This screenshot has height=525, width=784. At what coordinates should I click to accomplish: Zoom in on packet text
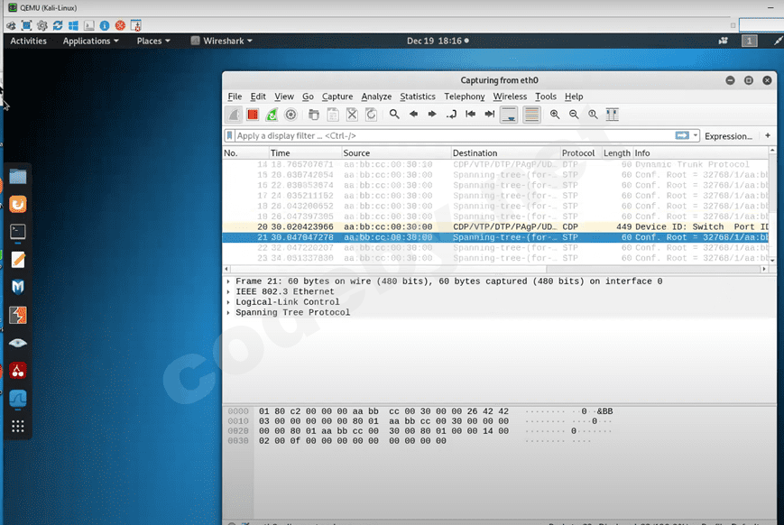coord(555,115)
